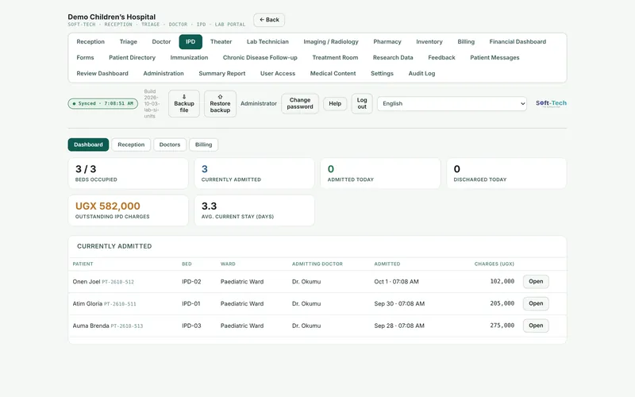The height and width of the screenshot is (397, 635).
Task: Open the Settings page
Action: [382, 73]
